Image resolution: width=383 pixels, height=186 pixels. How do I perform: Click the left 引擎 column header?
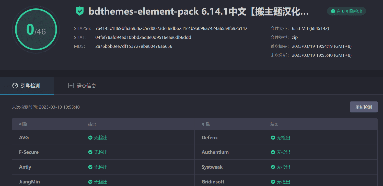(23, 124)
